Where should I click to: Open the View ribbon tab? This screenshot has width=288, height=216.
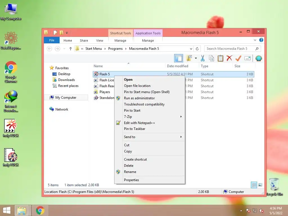[x=100, y=40]
